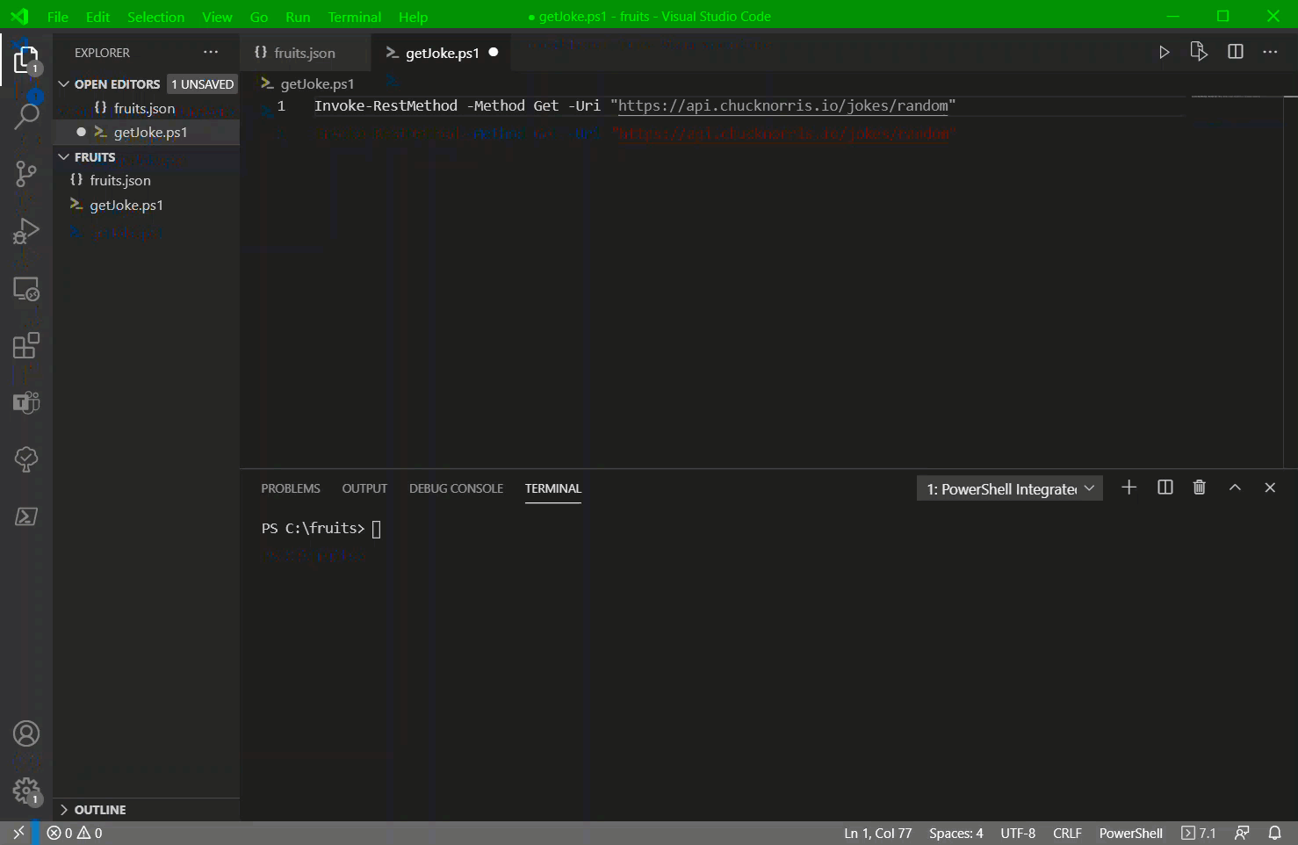Open Explorer Views and More Actions ellipsis
Viewport: 1298px width, 845px height.
click(211, 53)
